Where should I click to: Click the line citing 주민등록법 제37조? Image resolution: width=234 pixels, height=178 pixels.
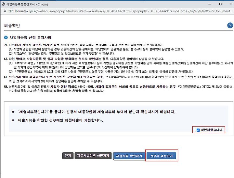click(101, 72)
